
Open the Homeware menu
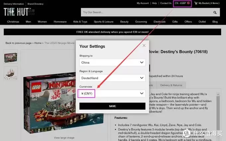point(60,22)
